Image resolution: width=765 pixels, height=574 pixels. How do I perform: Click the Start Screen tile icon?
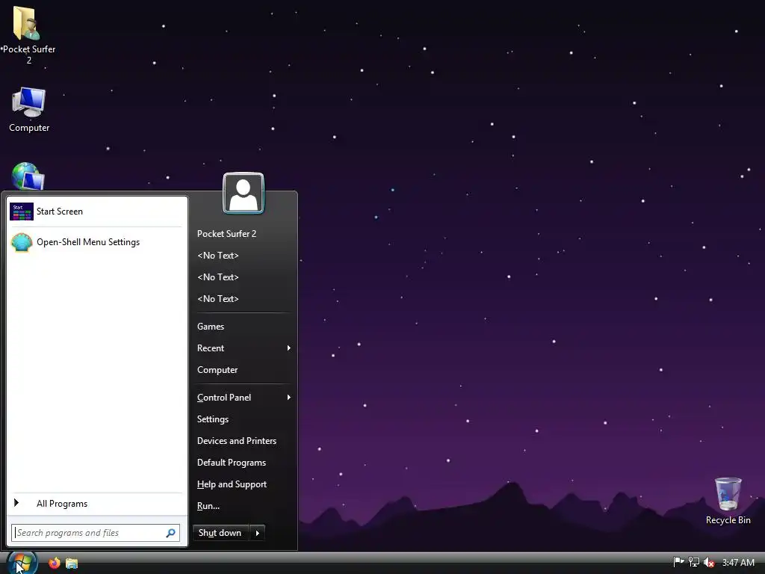[x=22, y=212]
